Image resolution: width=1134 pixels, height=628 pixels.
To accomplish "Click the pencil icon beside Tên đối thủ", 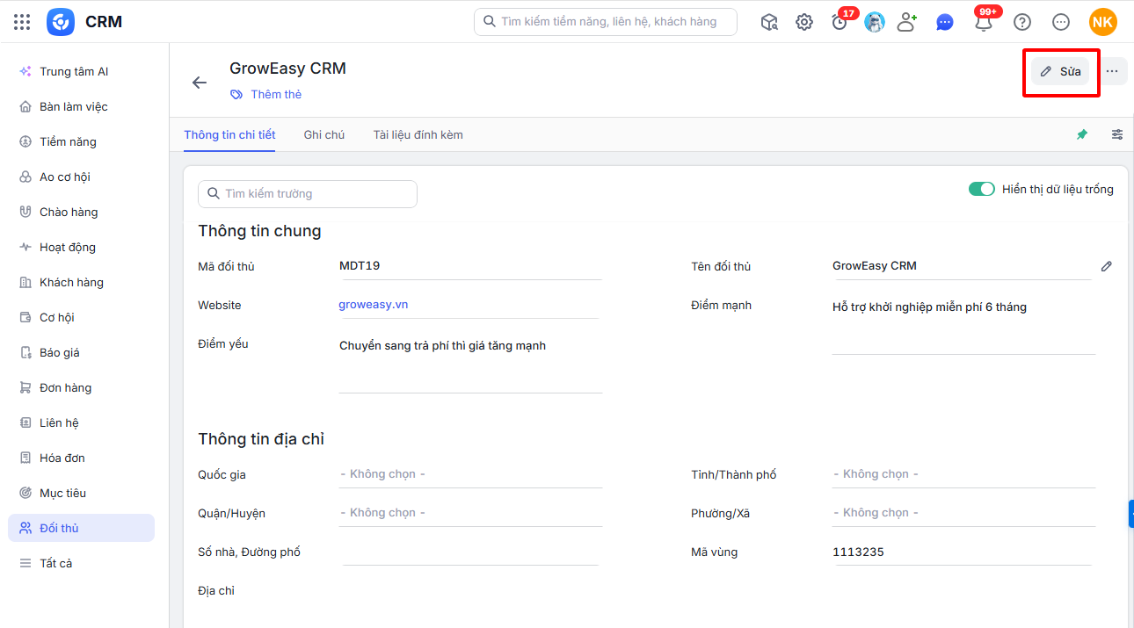I will tap(1107, 266).
